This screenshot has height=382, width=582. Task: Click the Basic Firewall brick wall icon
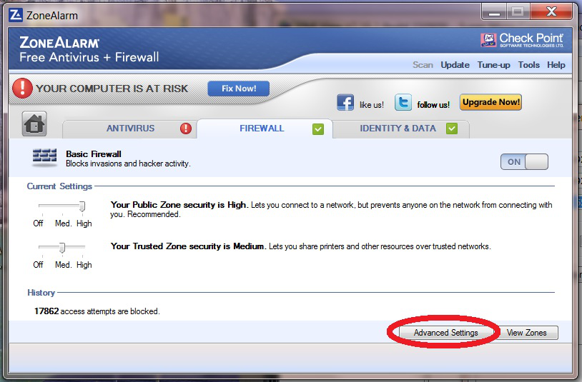(x=44, y=158)
